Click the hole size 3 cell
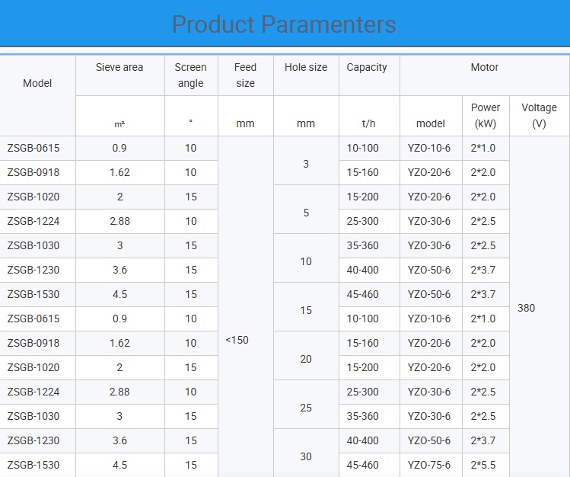 (306, 164)
